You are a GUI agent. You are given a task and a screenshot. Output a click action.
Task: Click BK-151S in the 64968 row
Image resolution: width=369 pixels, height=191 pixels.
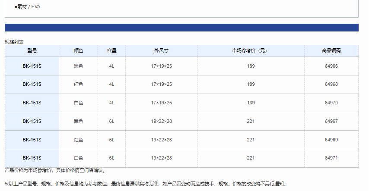(32, 84)
